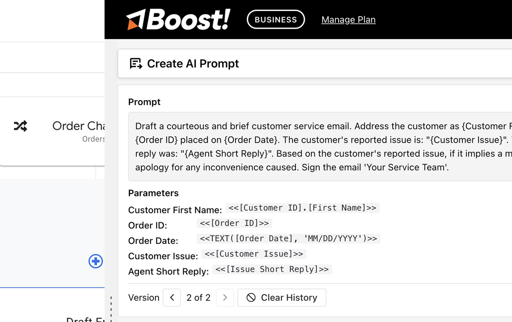Advance to the next prompt version
Screen dimensions: 512x322
coord(225,298)
